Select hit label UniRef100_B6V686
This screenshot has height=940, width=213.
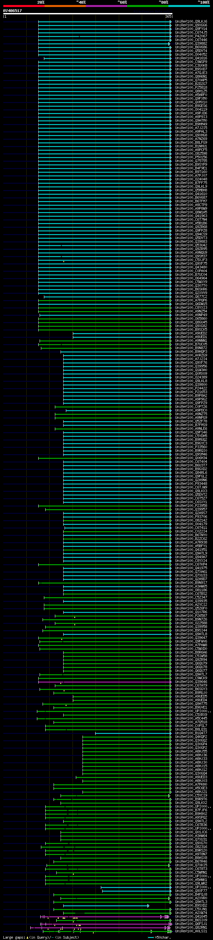[x=191, y=47]
